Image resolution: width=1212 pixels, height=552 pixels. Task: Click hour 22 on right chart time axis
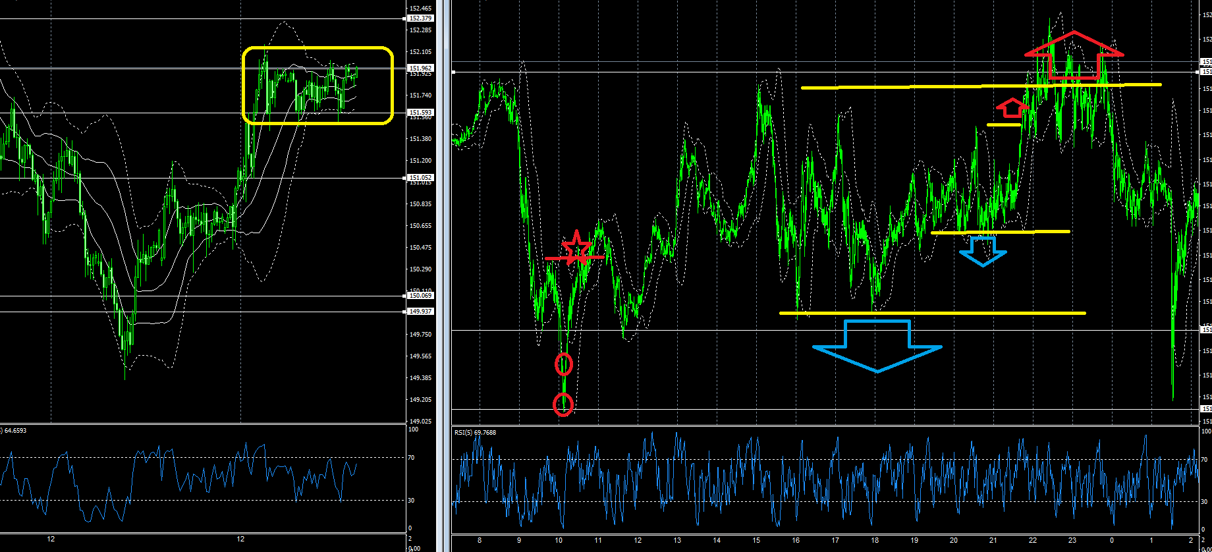[1033, 541]
